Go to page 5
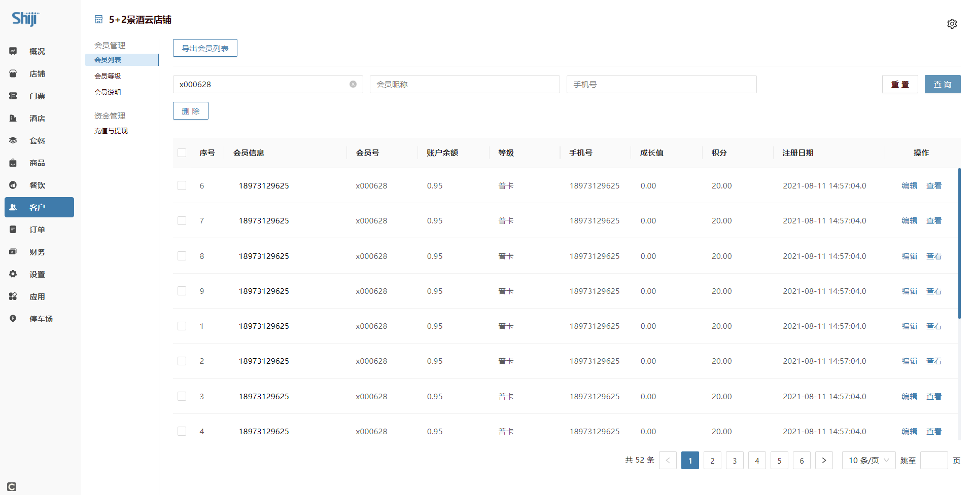 coord(779,460)
